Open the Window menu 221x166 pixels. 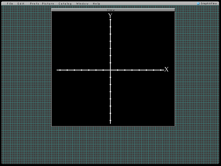click(82, 4)
